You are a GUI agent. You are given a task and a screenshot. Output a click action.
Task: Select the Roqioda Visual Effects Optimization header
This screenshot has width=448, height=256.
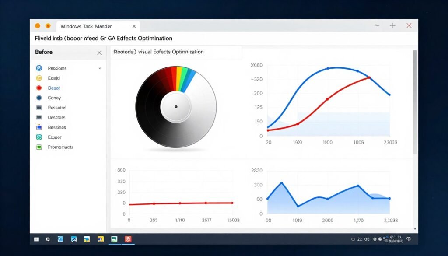[159, 52]
